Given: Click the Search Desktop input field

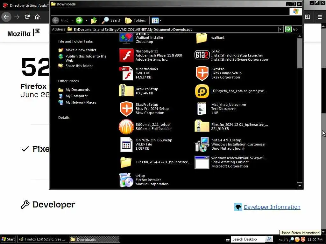Looking at the screenshot, I should (248, 239).
